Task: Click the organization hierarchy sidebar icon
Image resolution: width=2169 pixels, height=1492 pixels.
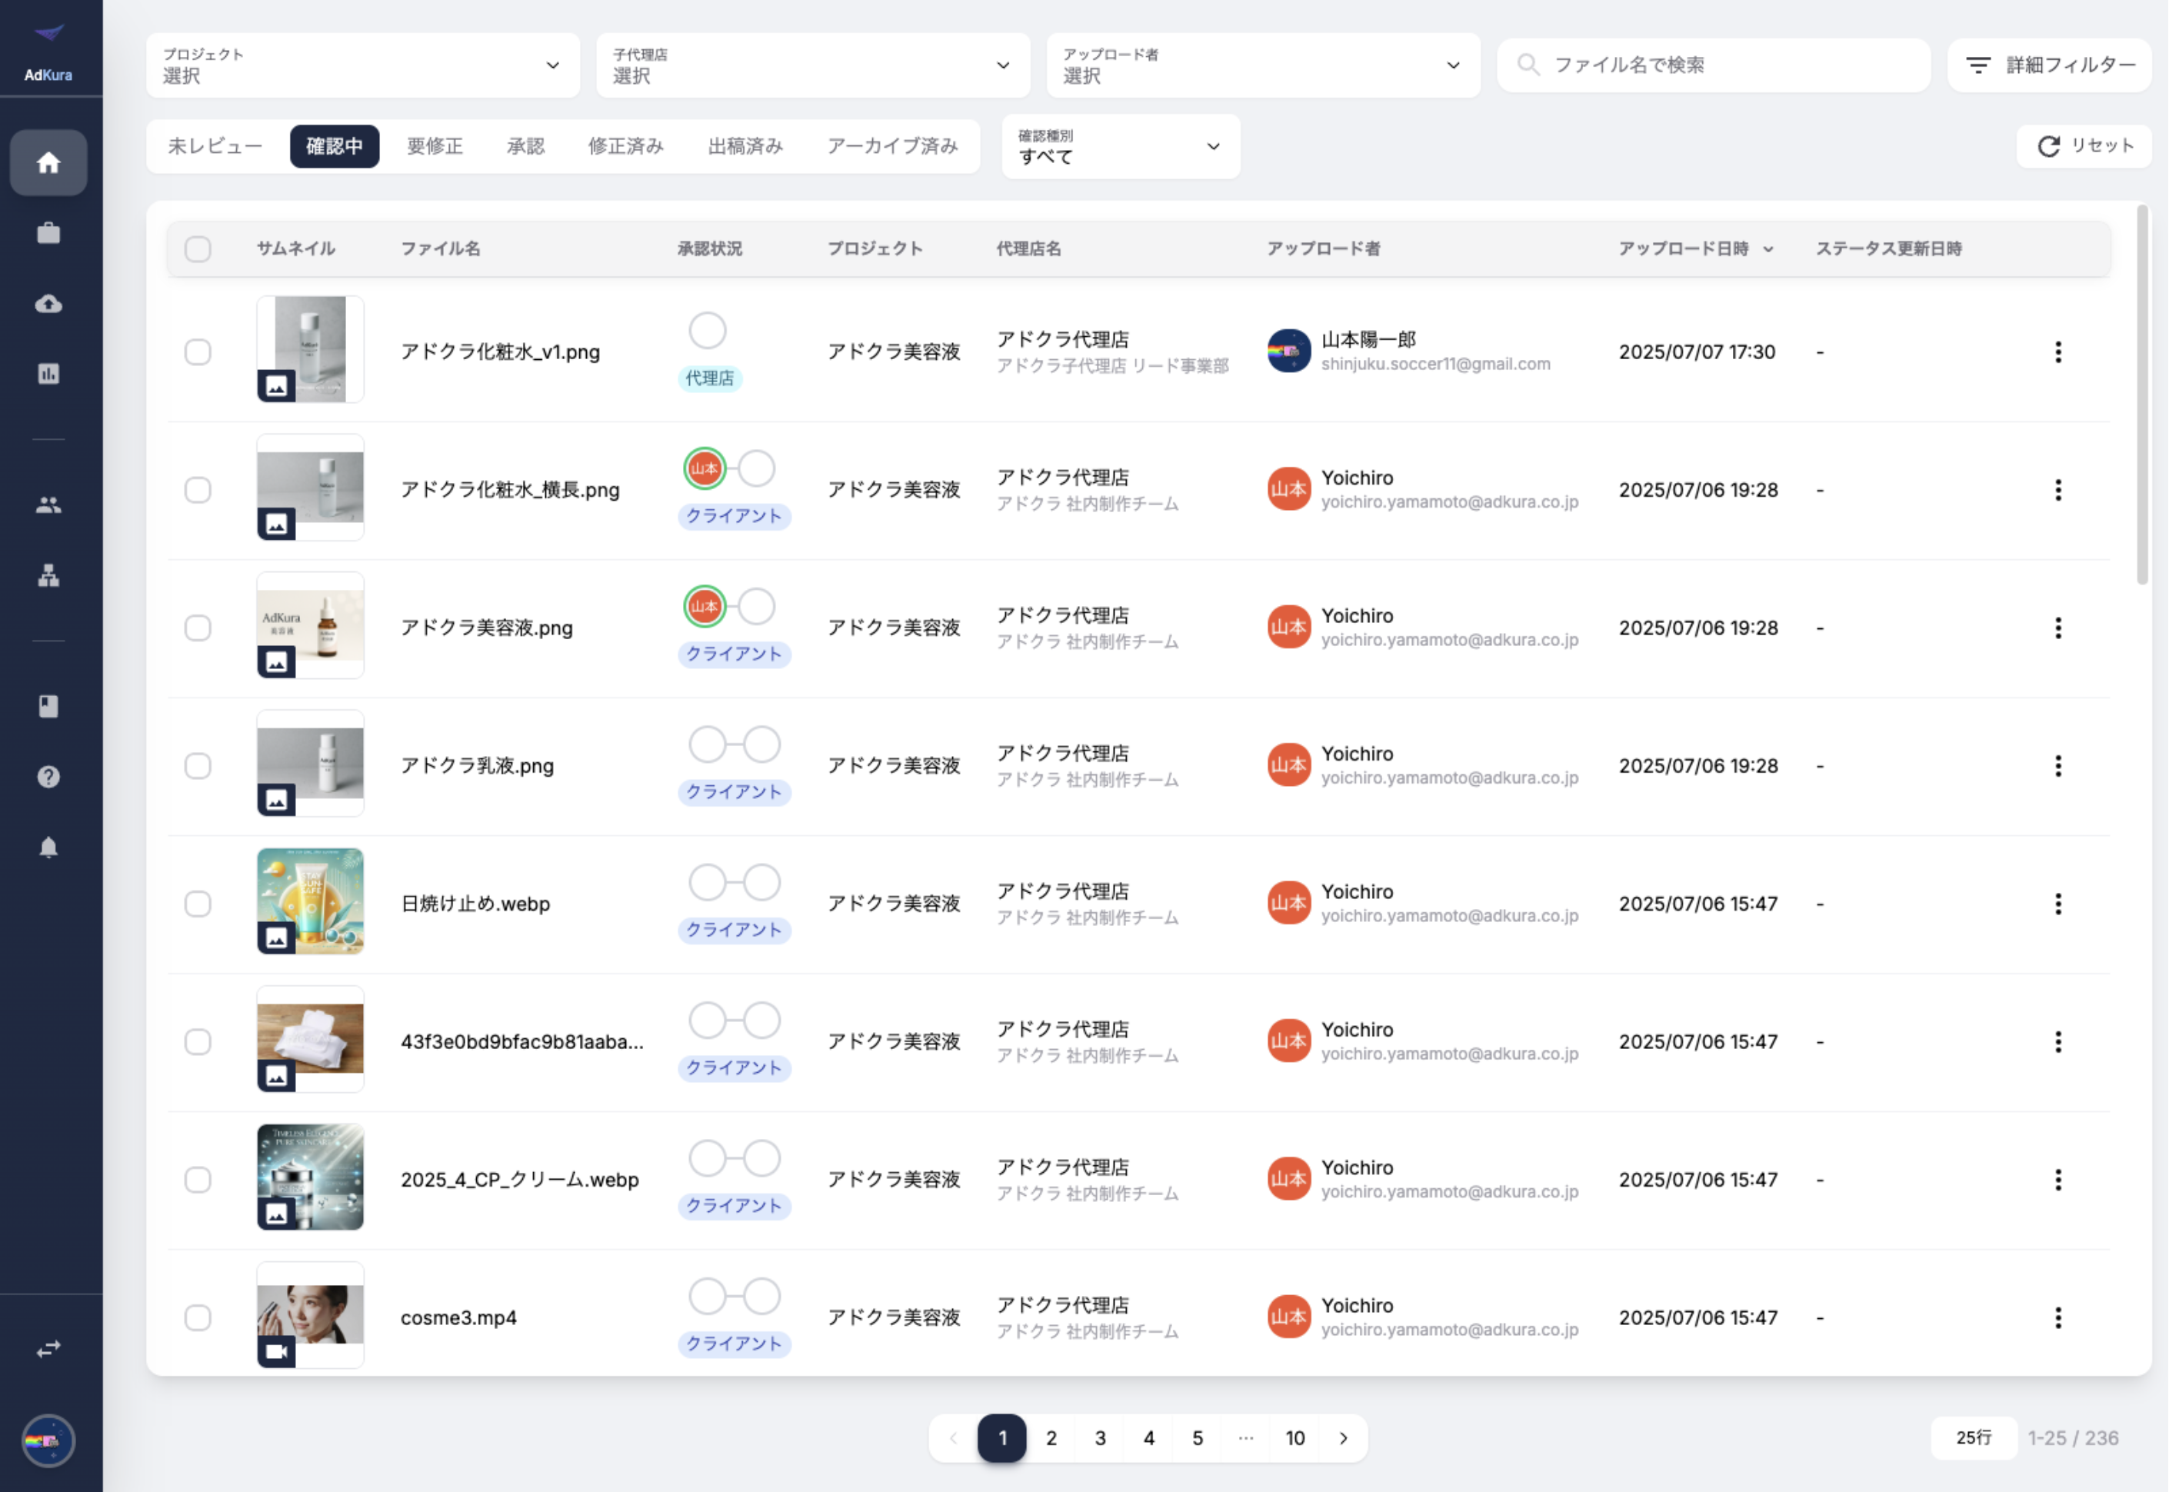Action: pos(48,576)
